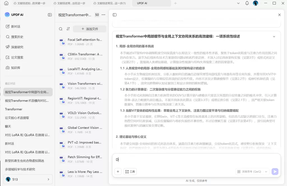Open 深度研究 in the sidebar
The height and width of the screenshot is (186, 287).
coord(17,47)
